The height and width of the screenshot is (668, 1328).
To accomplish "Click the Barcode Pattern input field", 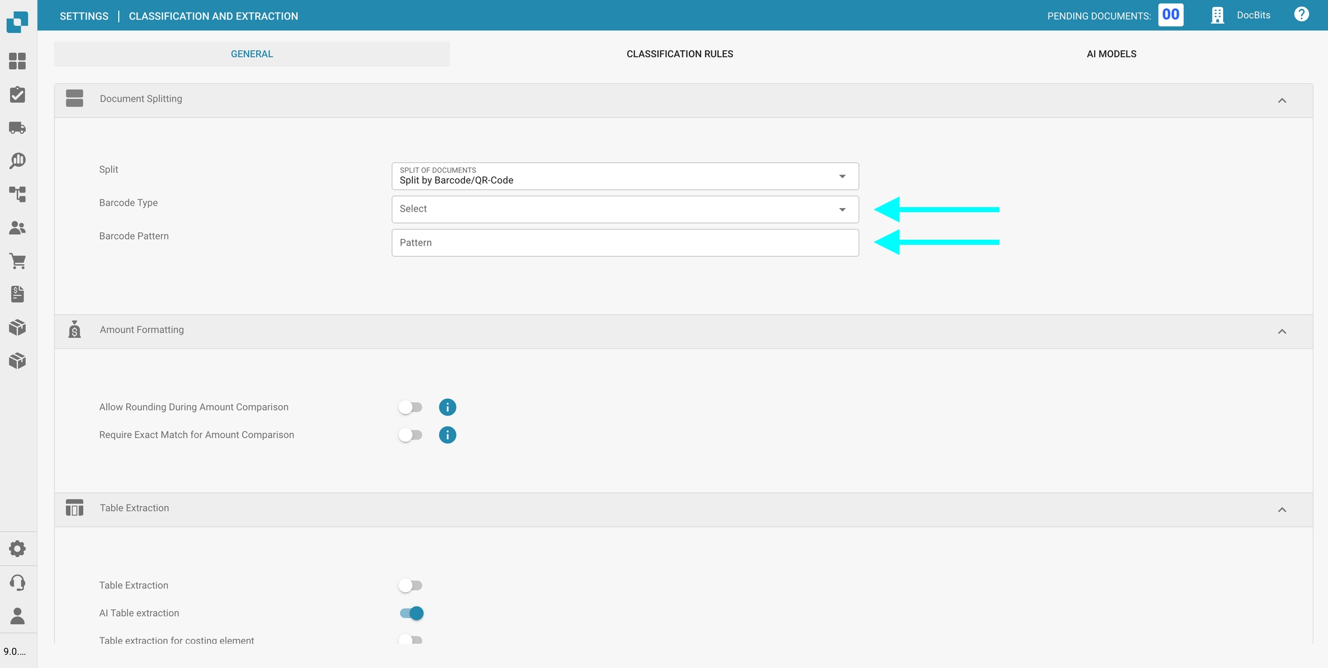I will click(625, 243).
